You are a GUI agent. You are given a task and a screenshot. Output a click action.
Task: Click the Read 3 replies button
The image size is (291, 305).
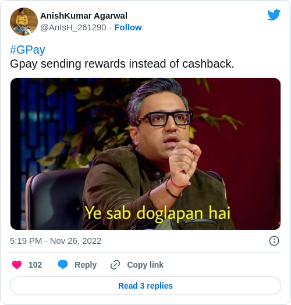[145, 286]
